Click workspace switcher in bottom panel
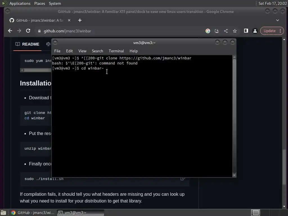The image size is (288, 216). 255,213
